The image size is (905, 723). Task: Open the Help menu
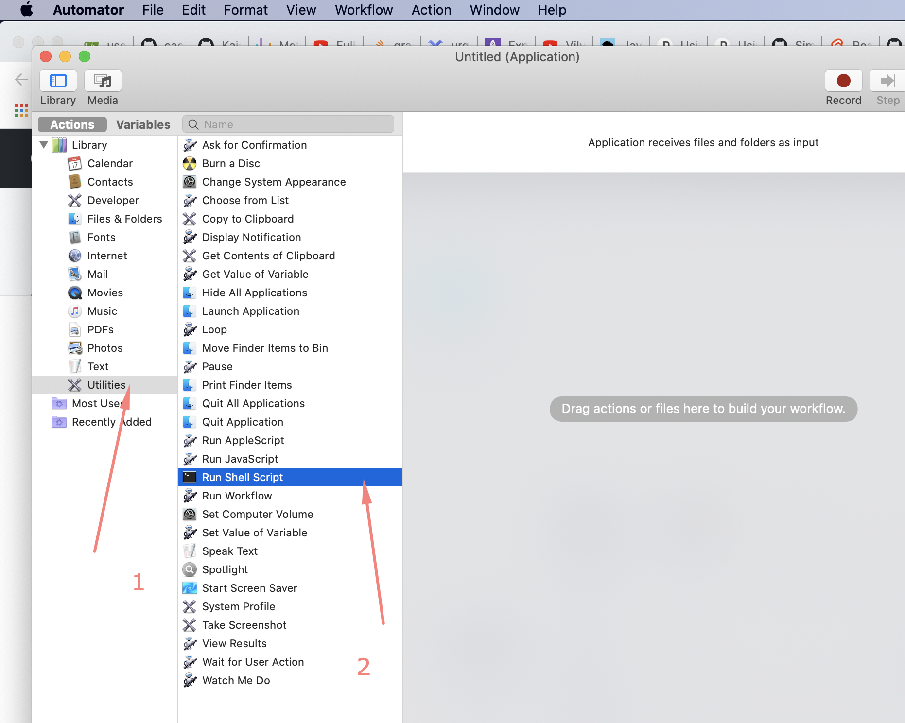(x=552, y=10)
